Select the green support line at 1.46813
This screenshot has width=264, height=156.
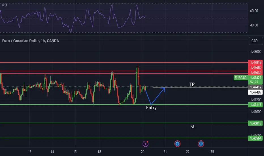tap(124, 123)
